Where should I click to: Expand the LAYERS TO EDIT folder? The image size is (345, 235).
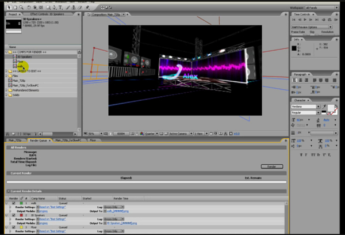tap(6, 71)
